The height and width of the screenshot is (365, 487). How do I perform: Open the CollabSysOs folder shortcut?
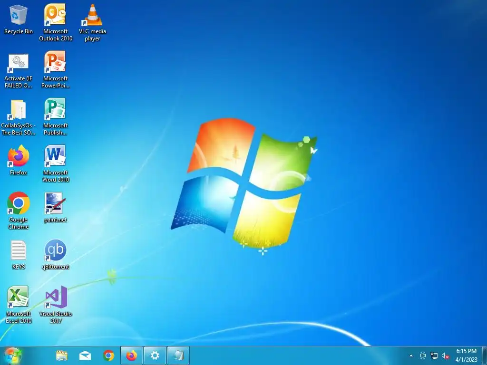[x=19, y=117]
